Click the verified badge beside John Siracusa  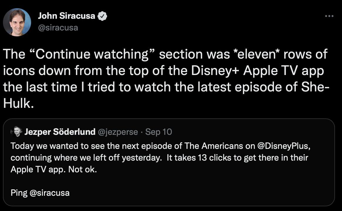(x=102, y=16)
